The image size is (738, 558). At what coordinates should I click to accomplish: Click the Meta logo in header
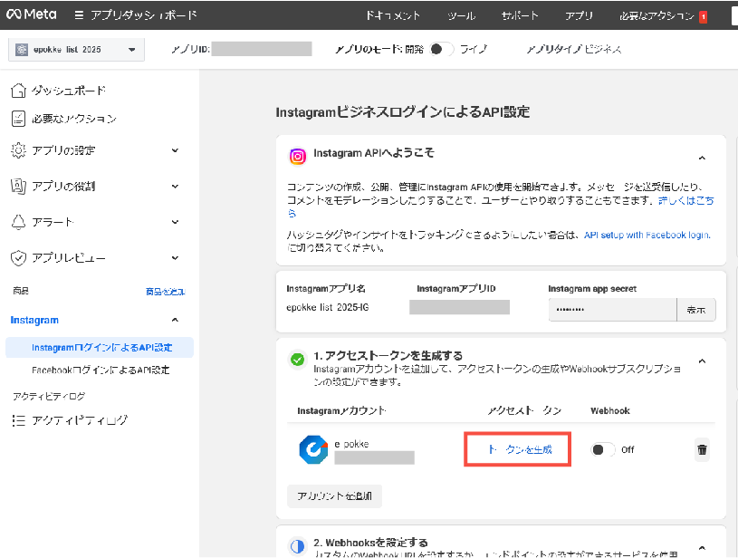(32, 14)
